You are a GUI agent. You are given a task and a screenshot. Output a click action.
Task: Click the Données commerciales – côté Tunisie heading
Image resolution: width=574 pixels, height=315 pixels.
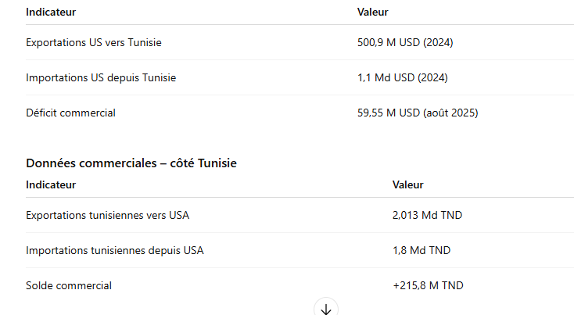pos(131,163)
